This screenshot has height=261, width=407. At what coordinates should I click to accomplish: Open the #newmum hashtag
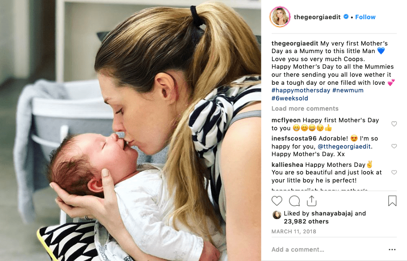point(348,91)
